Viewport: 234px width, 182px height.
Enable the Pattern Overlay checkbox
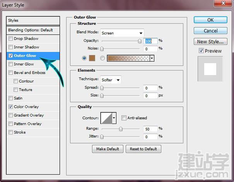(10, 124)
